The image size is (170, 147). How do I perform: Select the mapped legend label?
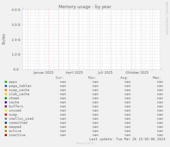click(x=15, y=127)
